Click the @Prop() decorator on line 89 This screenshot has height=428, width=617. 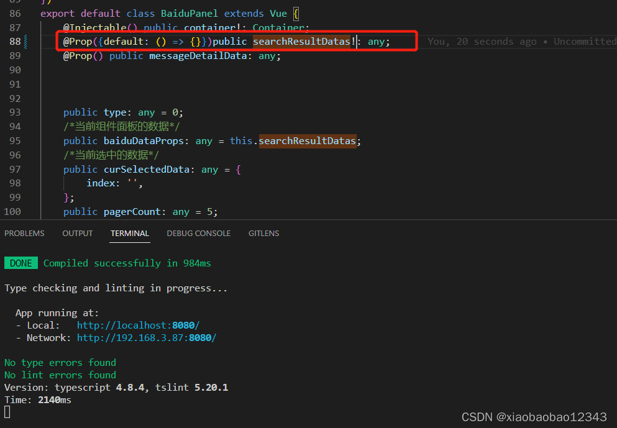[x=83, y=55]
